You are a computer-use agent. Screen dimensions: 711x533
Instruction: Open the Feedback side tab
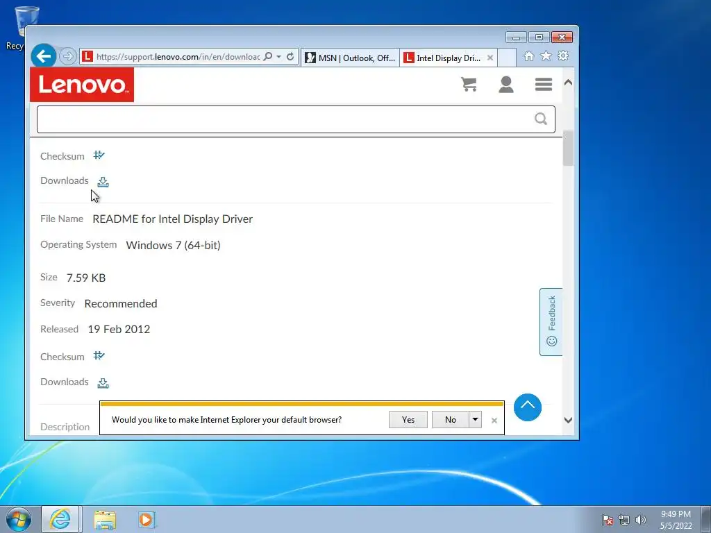551,322
